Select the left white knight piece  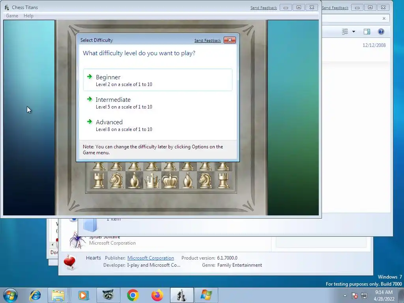click(116, 180)
